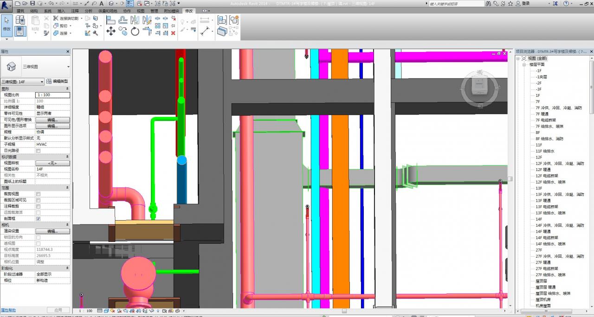Screen dimensions: 594x317
Task: Open the 属性帮助 link
Action: [x=8, y=310]
